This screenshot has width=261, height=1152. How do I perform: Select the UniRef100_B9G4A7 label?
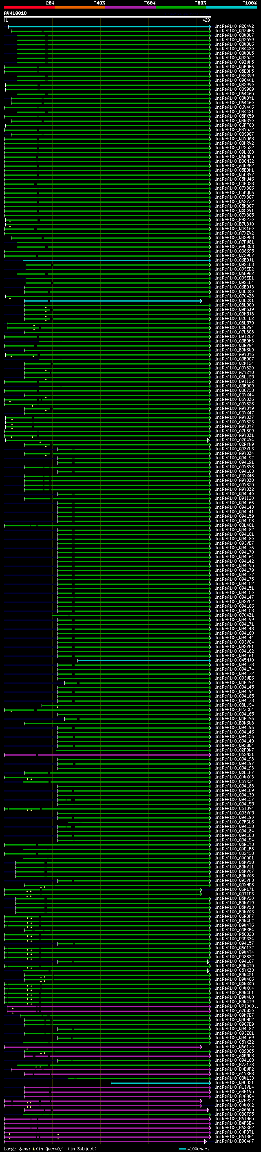click(x=234, y=1142)
